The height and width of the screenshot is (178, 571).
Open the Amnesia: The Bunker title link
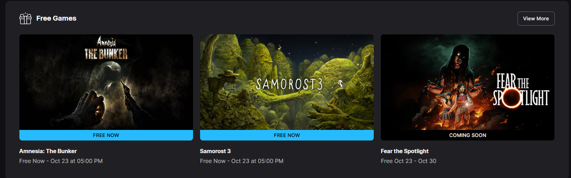pos(48,151)
